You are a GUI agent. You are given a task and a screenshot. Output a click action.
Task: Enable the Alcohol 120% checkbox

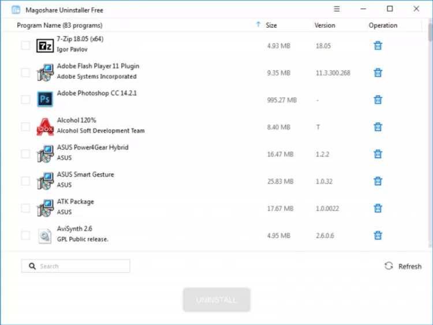tap(25, 127)
